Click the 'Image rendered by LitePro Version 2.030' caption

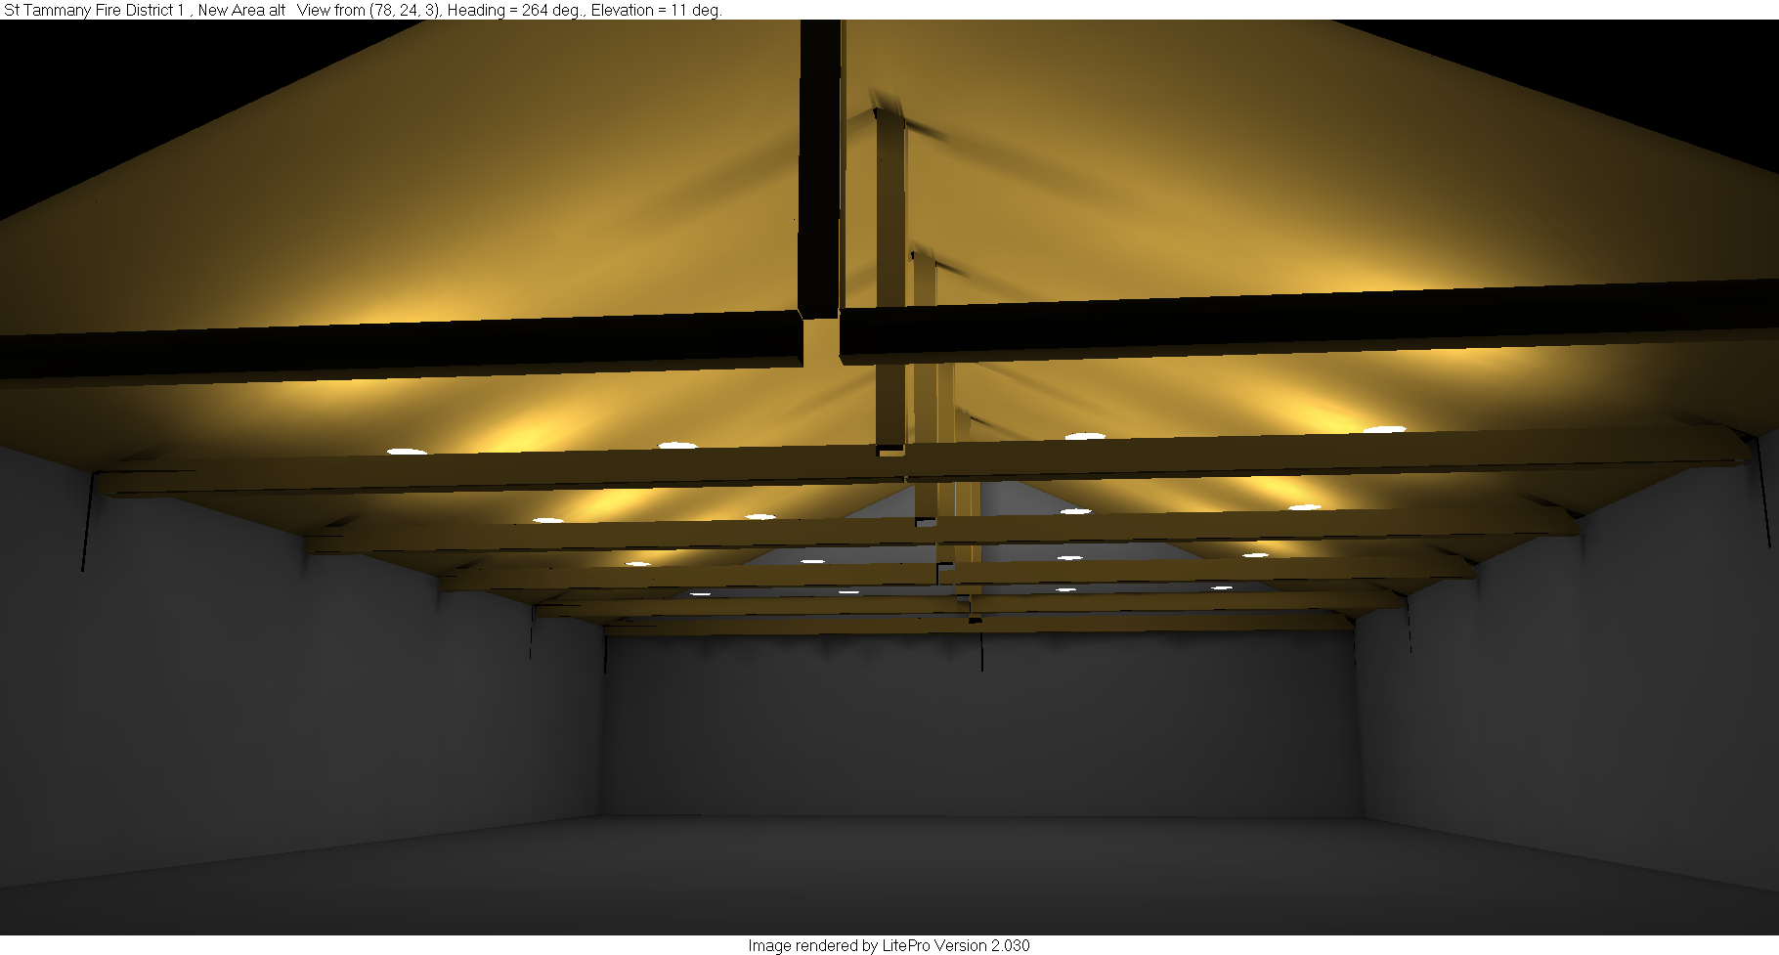889,945
